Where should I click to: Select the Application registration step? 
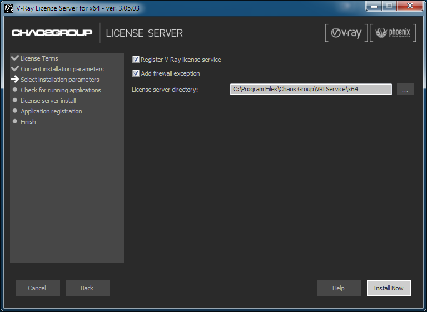point(51,111)
